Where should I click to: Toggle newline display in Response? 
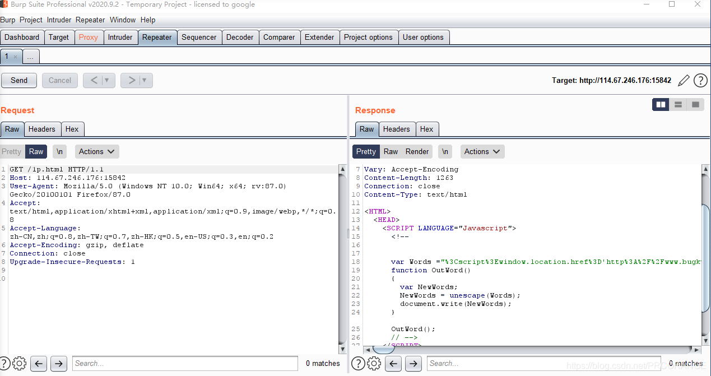(x=445, y=151)
